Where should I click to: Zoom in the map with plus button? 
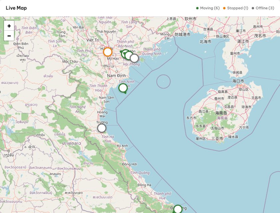click(x=9, y=26)
